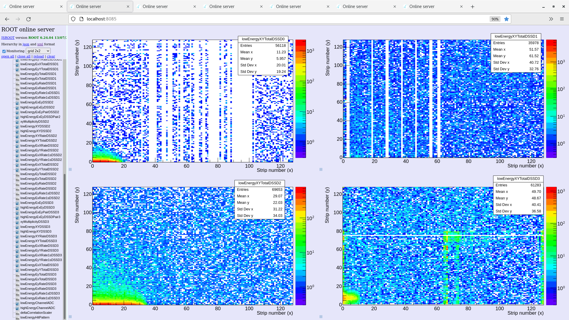The image size is (569, 320).
Task: Click histogram icon beside lowEnergyEyTotalDSSD1
Action: tap(17, 74)
